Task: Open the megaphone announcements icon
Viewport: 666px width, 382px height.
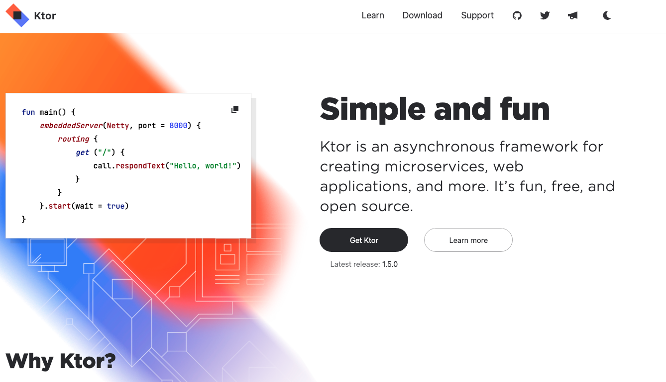Action: (573, 15)
